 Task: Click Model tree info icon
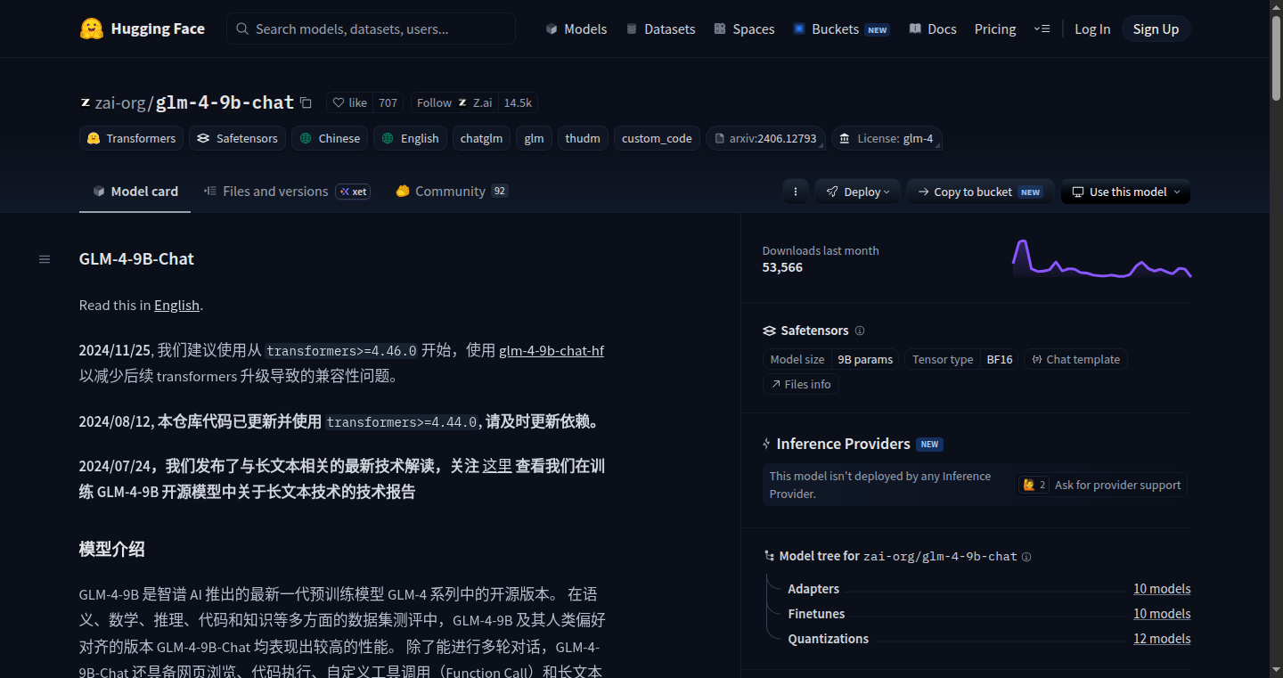pyautogui.click(x=1026, y=557)
